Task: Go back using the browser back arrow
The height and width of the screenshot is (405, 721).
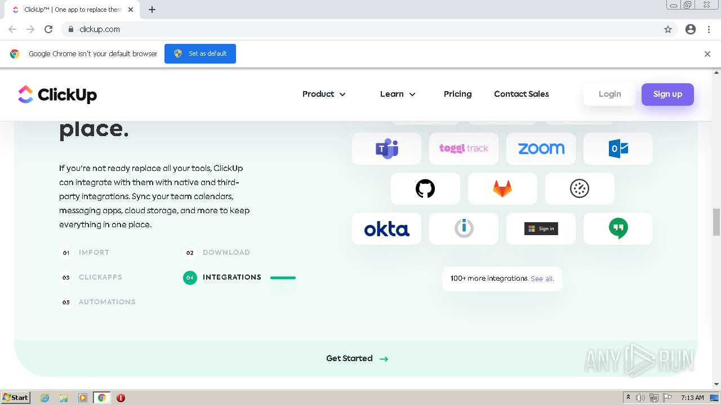Action: pyautogui.click(x=12, y=29)
